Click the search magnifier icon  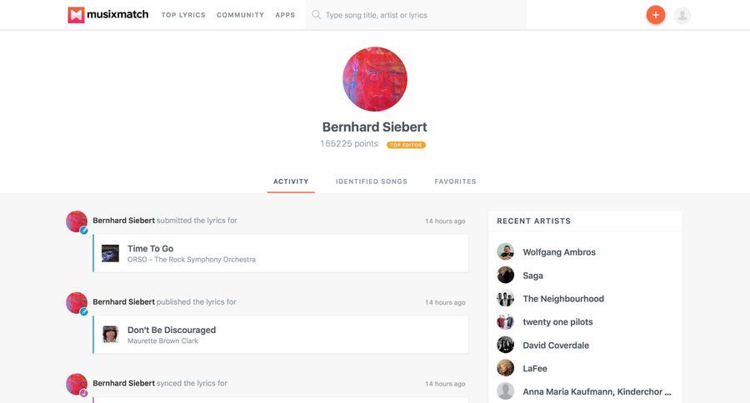(317, 15)
